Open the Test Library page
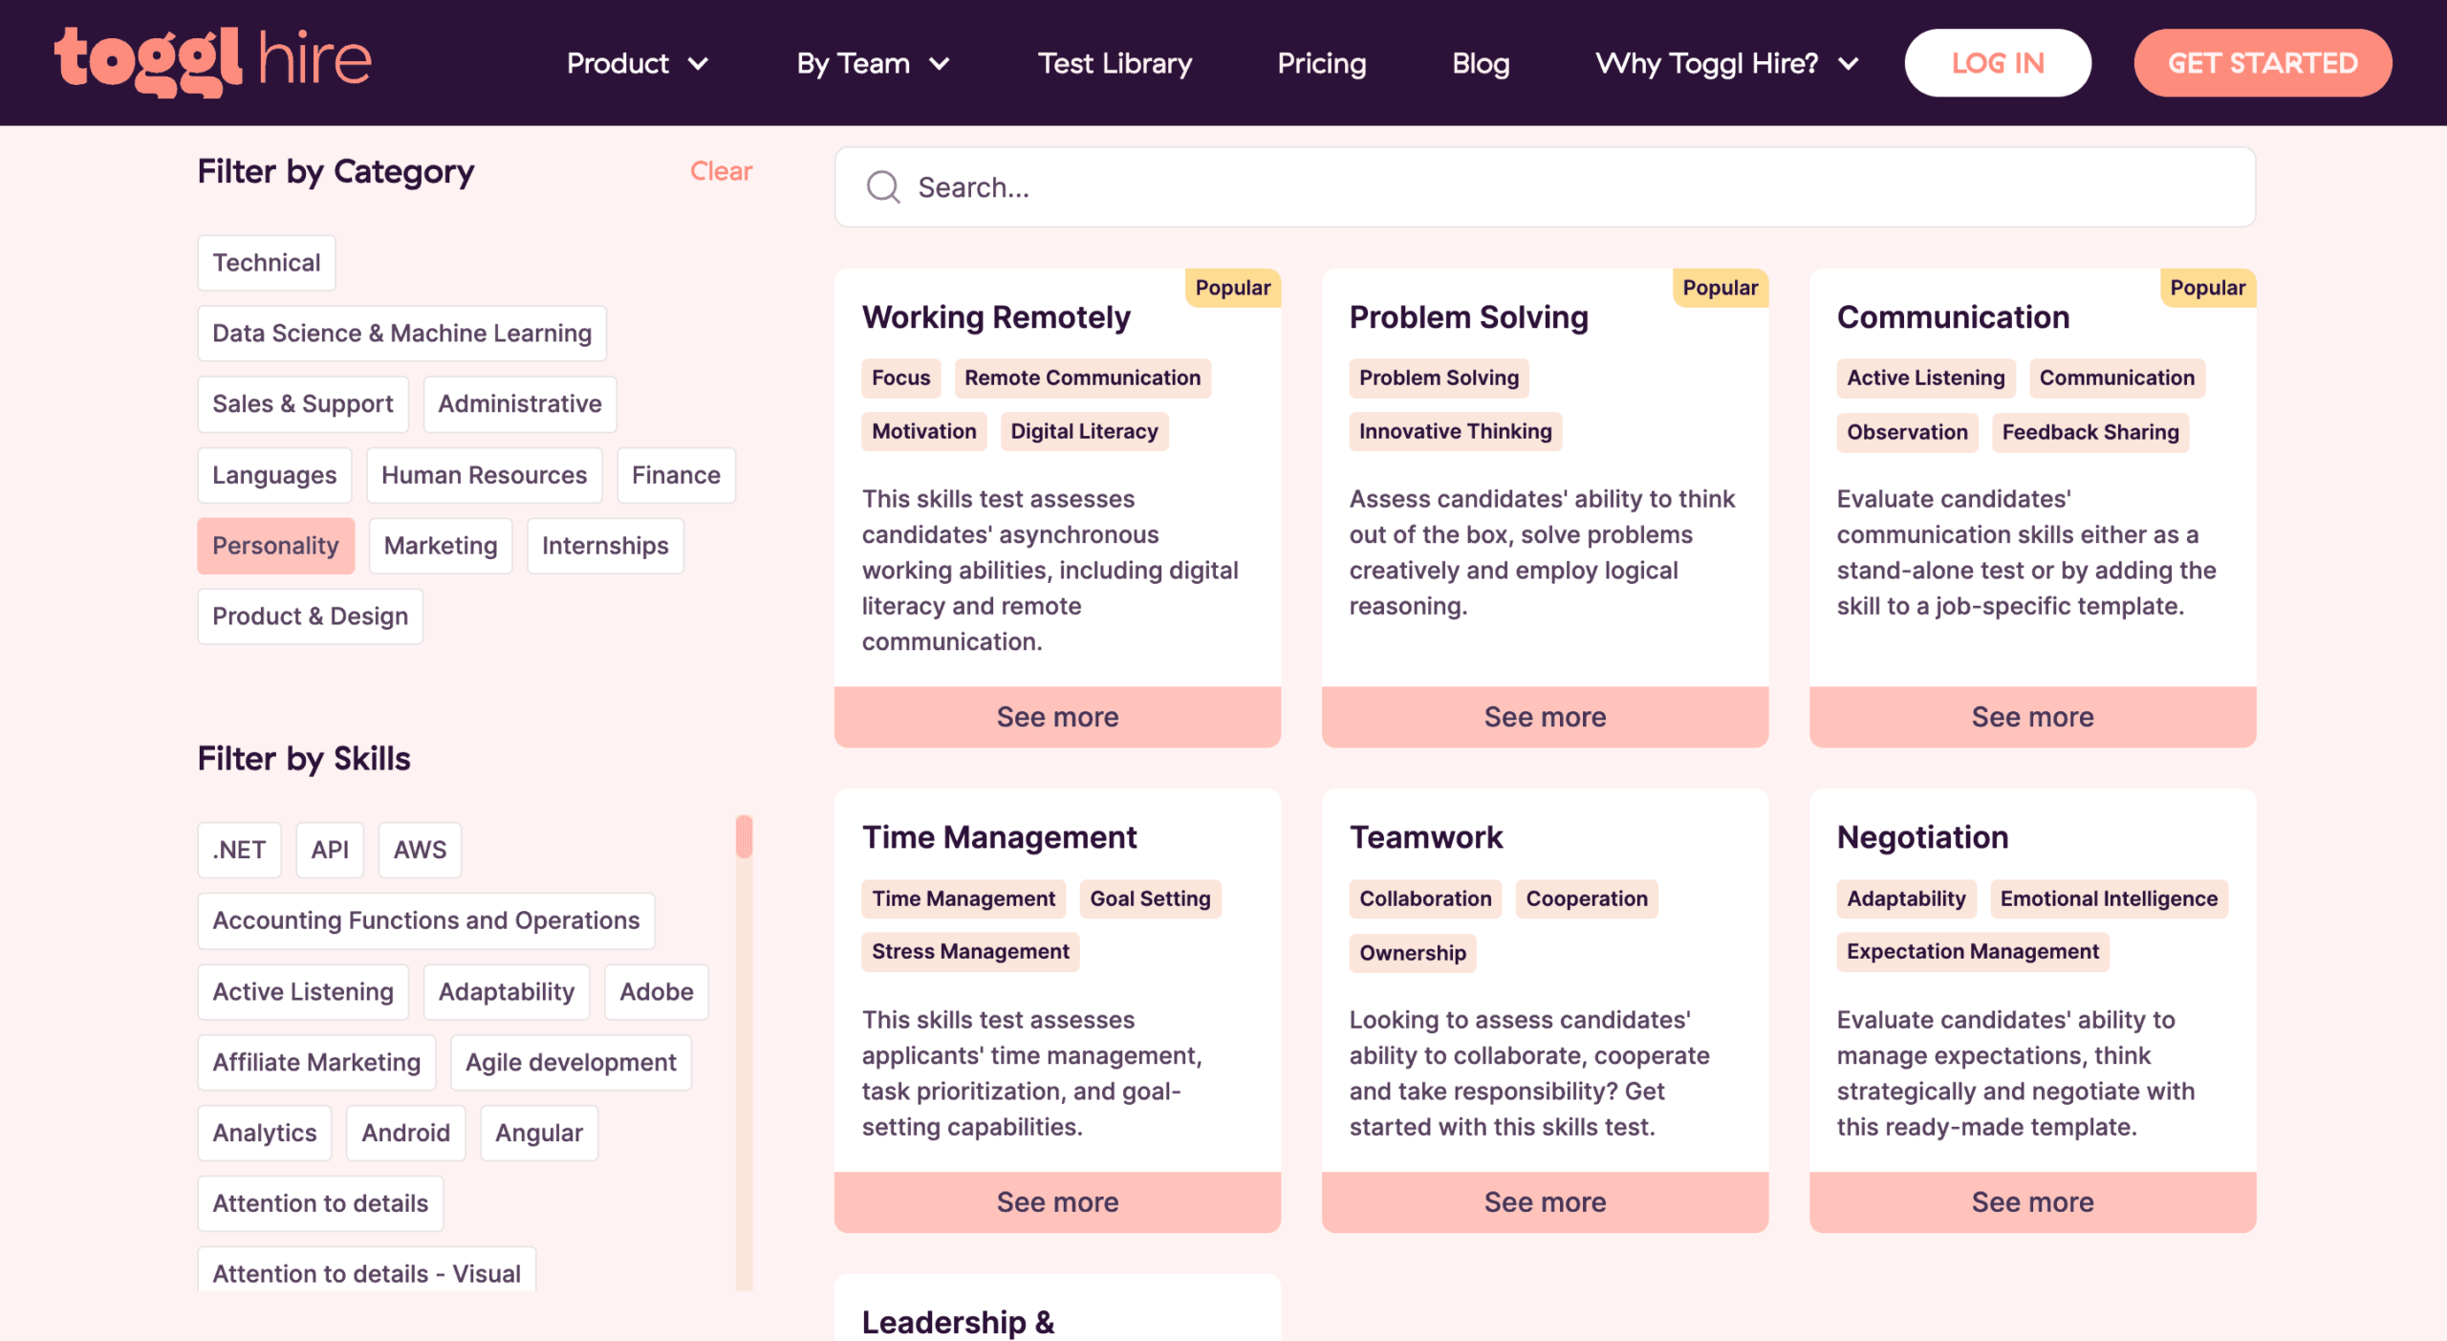 1115,63
